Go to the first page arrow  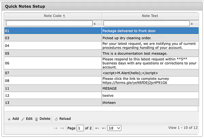click(55, 128)
